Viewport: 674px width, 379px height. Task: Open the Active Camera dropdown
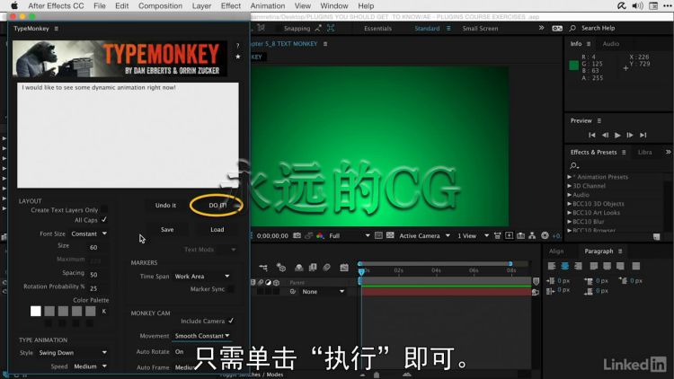[424, 235]
